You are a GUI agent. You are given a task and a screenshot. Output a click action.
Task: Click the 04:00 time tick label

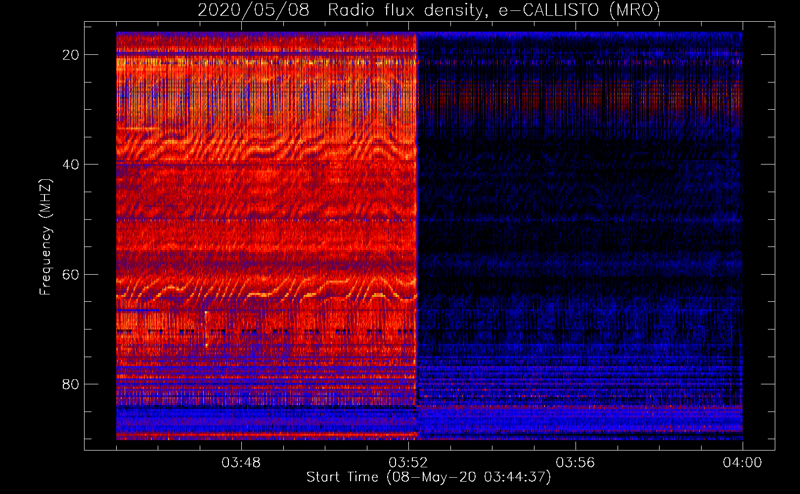point(743,463)
